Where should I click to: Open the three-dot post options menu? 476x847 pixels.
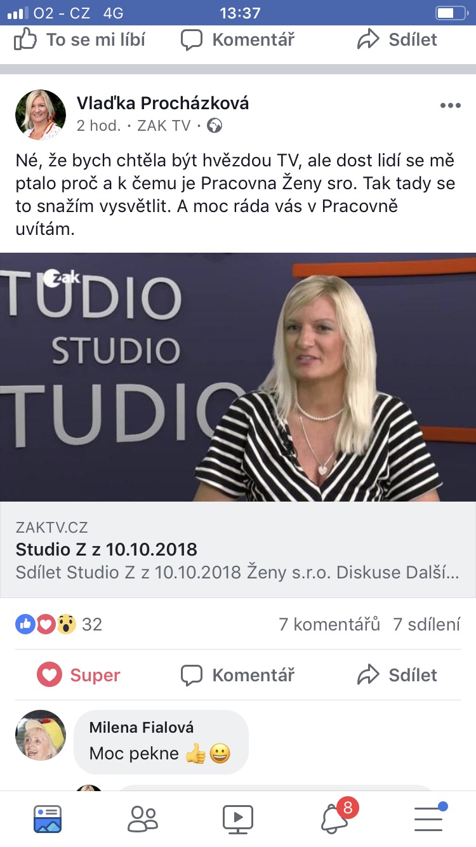click(x=450, y=105)
